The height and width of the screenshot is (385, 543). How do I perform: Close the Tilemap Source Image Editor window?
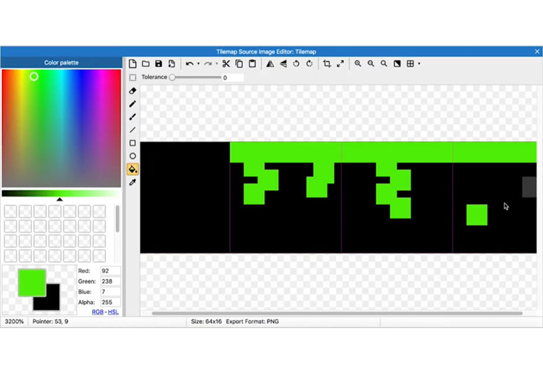coord(537,51)
